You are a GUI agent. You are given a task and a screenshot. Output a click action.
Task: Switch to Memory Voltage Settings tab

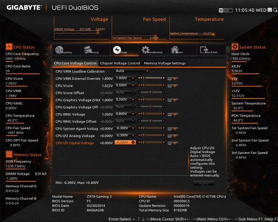165,63
